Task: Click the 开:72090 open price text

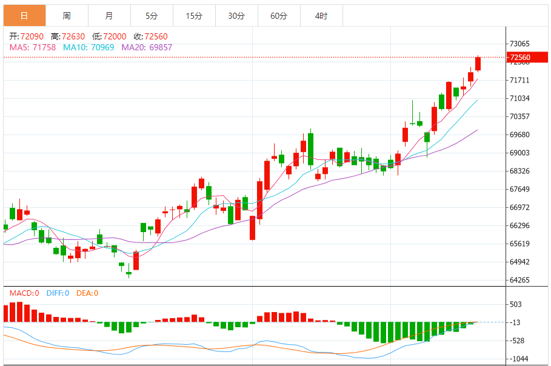Action: coord(26,36)
